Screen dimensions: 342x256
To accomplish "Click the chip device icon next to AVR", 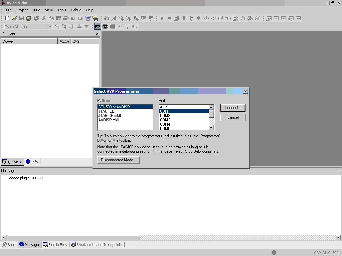I will [x=113, y=27].
